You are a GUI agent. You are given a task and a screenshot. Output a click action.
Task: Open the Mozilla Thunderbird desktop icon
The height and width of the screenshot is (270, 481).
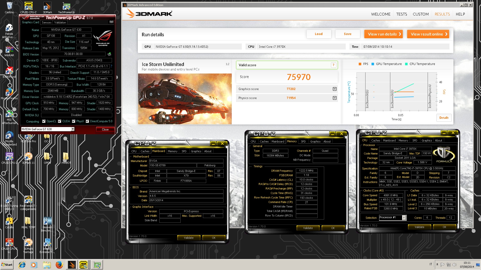pyautogui.click(x=9, y=138)
